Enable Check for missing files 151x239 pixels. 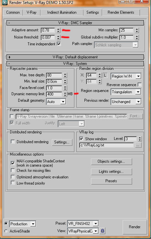[13, 170]
